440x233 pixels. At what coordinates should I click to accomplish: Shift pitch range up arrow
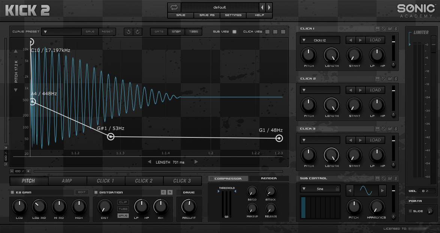pos(16,51)
